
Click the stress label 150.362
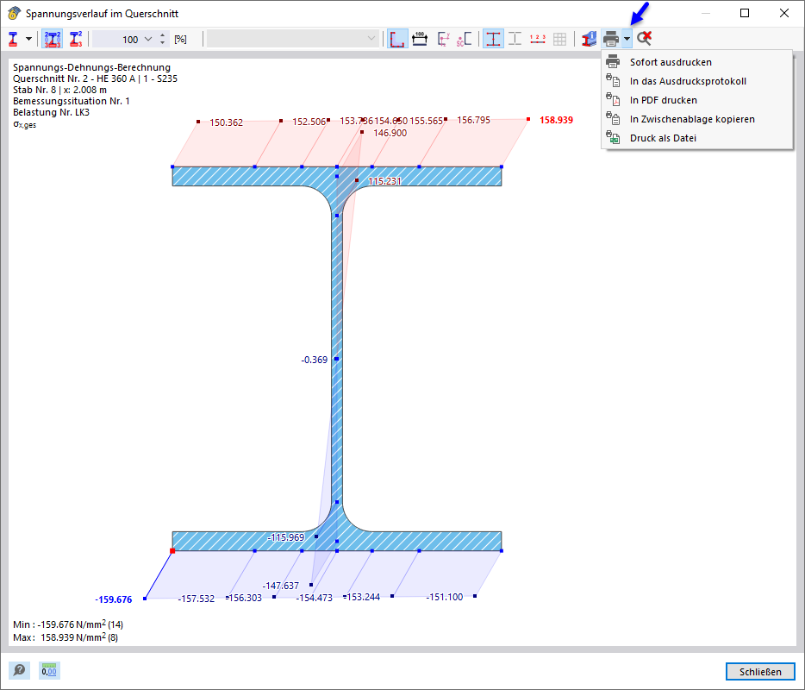pyautogui.click(x=226, y=122)
